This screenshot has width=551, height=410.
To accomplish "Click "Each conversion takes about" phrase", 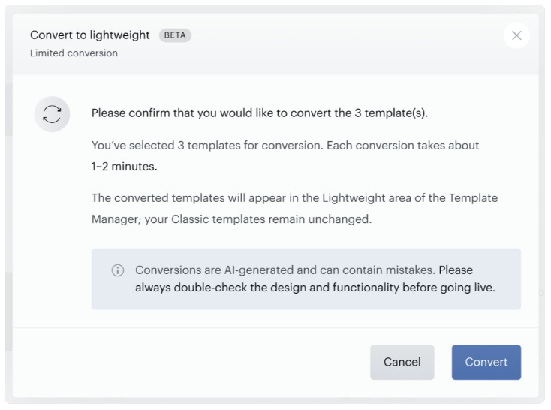I will coord(402,146).
